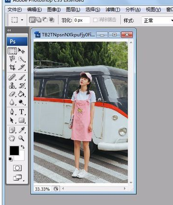
Task: Activate the Pen tool
Action: (x=12, y=112)
